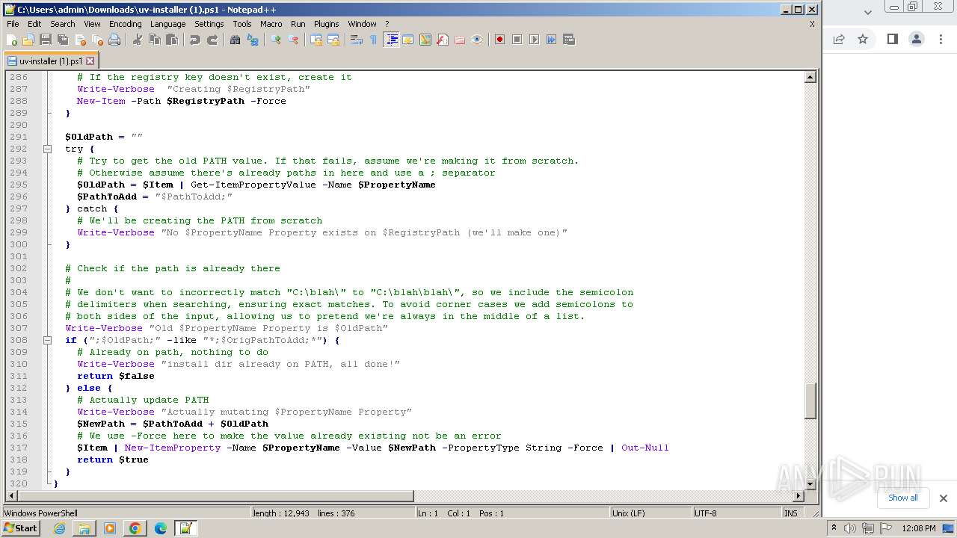This screenshot has height=538, width=957.
Task: Click the Close All toolbar icon
Action: point(97,40)
